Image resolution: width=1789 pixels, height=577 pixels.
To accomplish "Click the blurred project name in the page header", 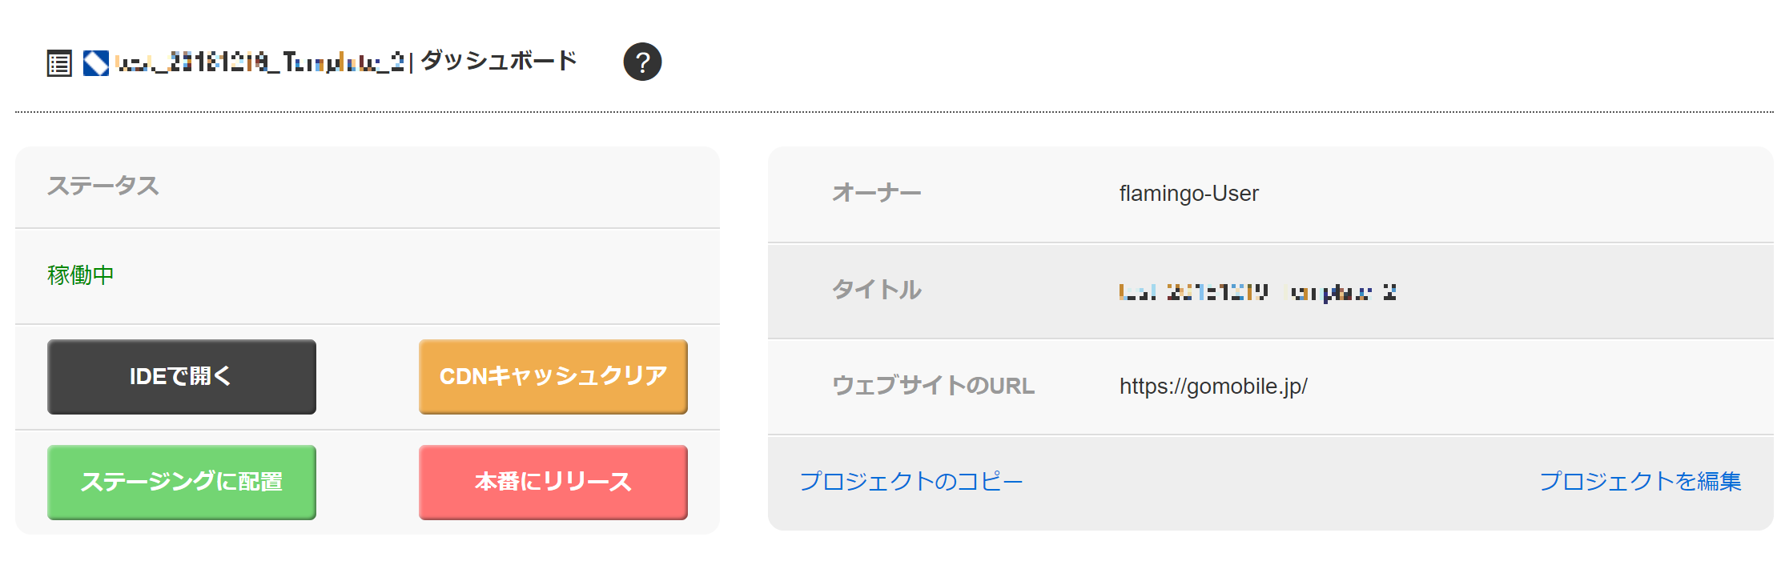I will 259,62.
